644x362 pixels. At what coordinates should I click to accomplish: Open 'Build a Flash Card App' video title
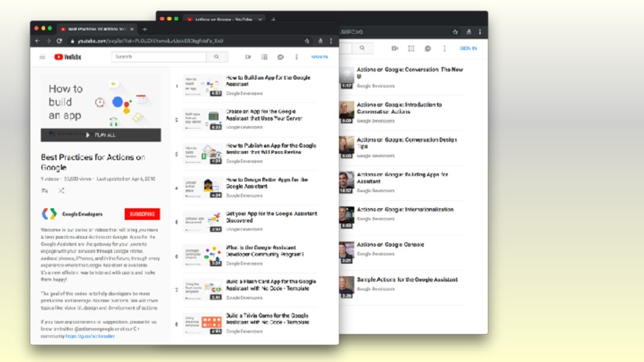[x=271, y=285]
